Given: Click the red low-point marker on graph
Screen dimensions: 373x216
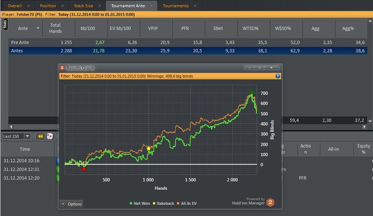Looking at the screenshot, I should [x=84, y=169].
